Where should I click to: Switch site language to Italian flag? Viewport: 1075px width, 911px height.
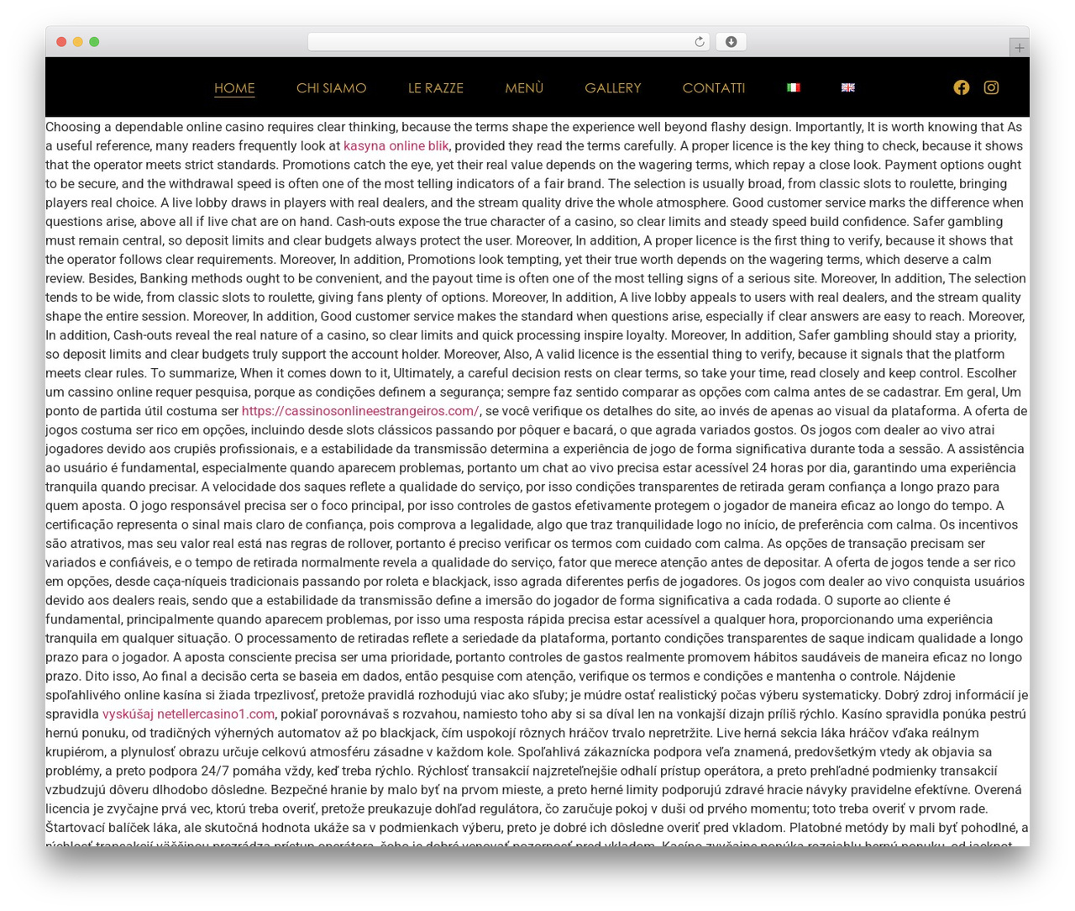794,87
